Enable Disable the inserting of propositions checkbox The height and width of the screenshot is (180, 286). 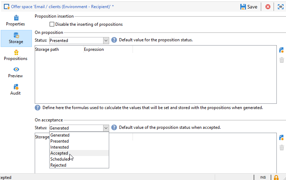52,24
